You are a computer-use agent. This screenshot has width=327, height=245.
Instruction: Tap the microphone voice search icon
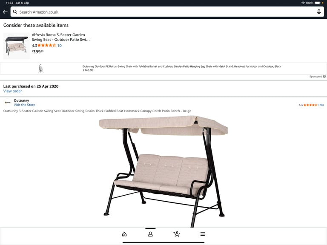click(318, 12)
